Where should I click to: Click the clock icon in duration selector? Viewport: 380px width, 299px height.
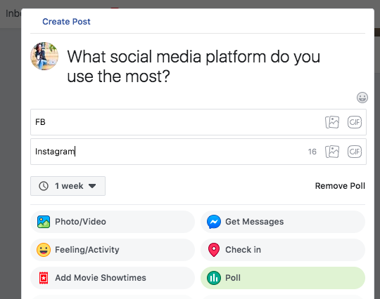(44, 186)
